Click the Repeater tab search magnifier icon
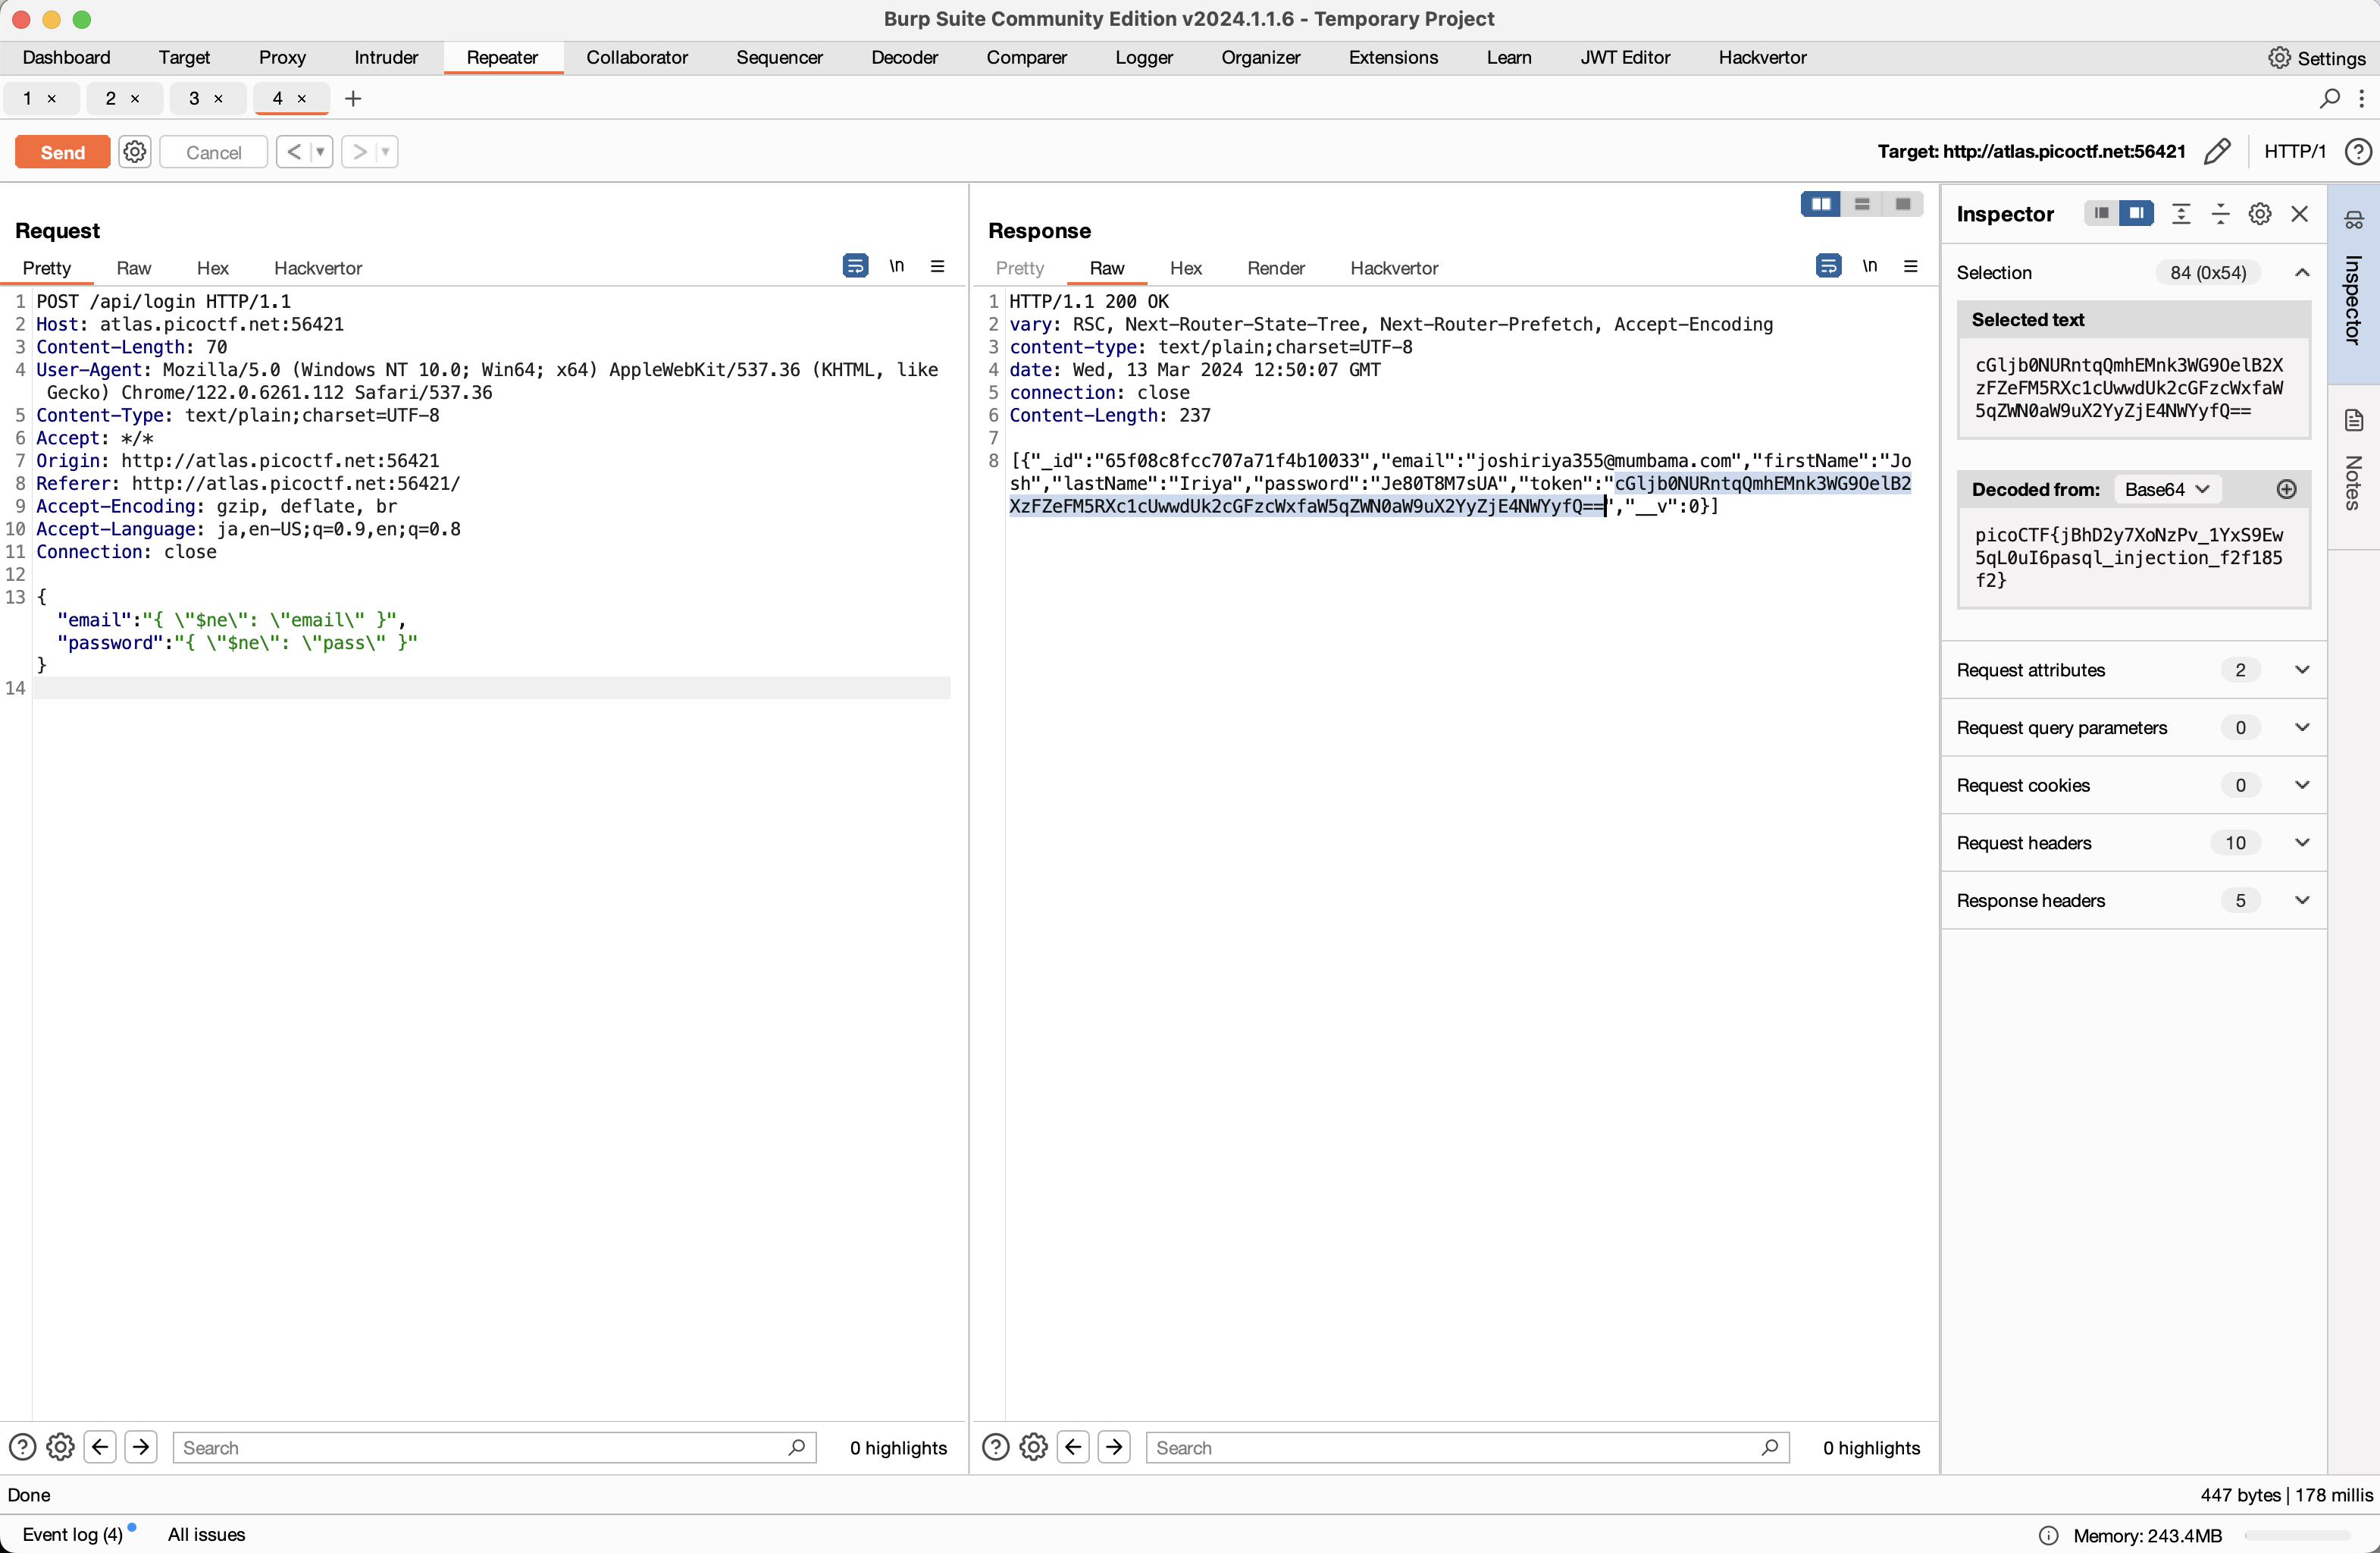Image resolution: width=2380 pixels, height=1553 pixels. [x=2329, y=98]
